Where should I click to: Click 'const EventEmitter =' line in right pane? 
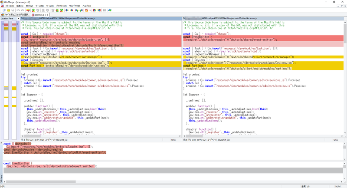[x=197, y=37]
